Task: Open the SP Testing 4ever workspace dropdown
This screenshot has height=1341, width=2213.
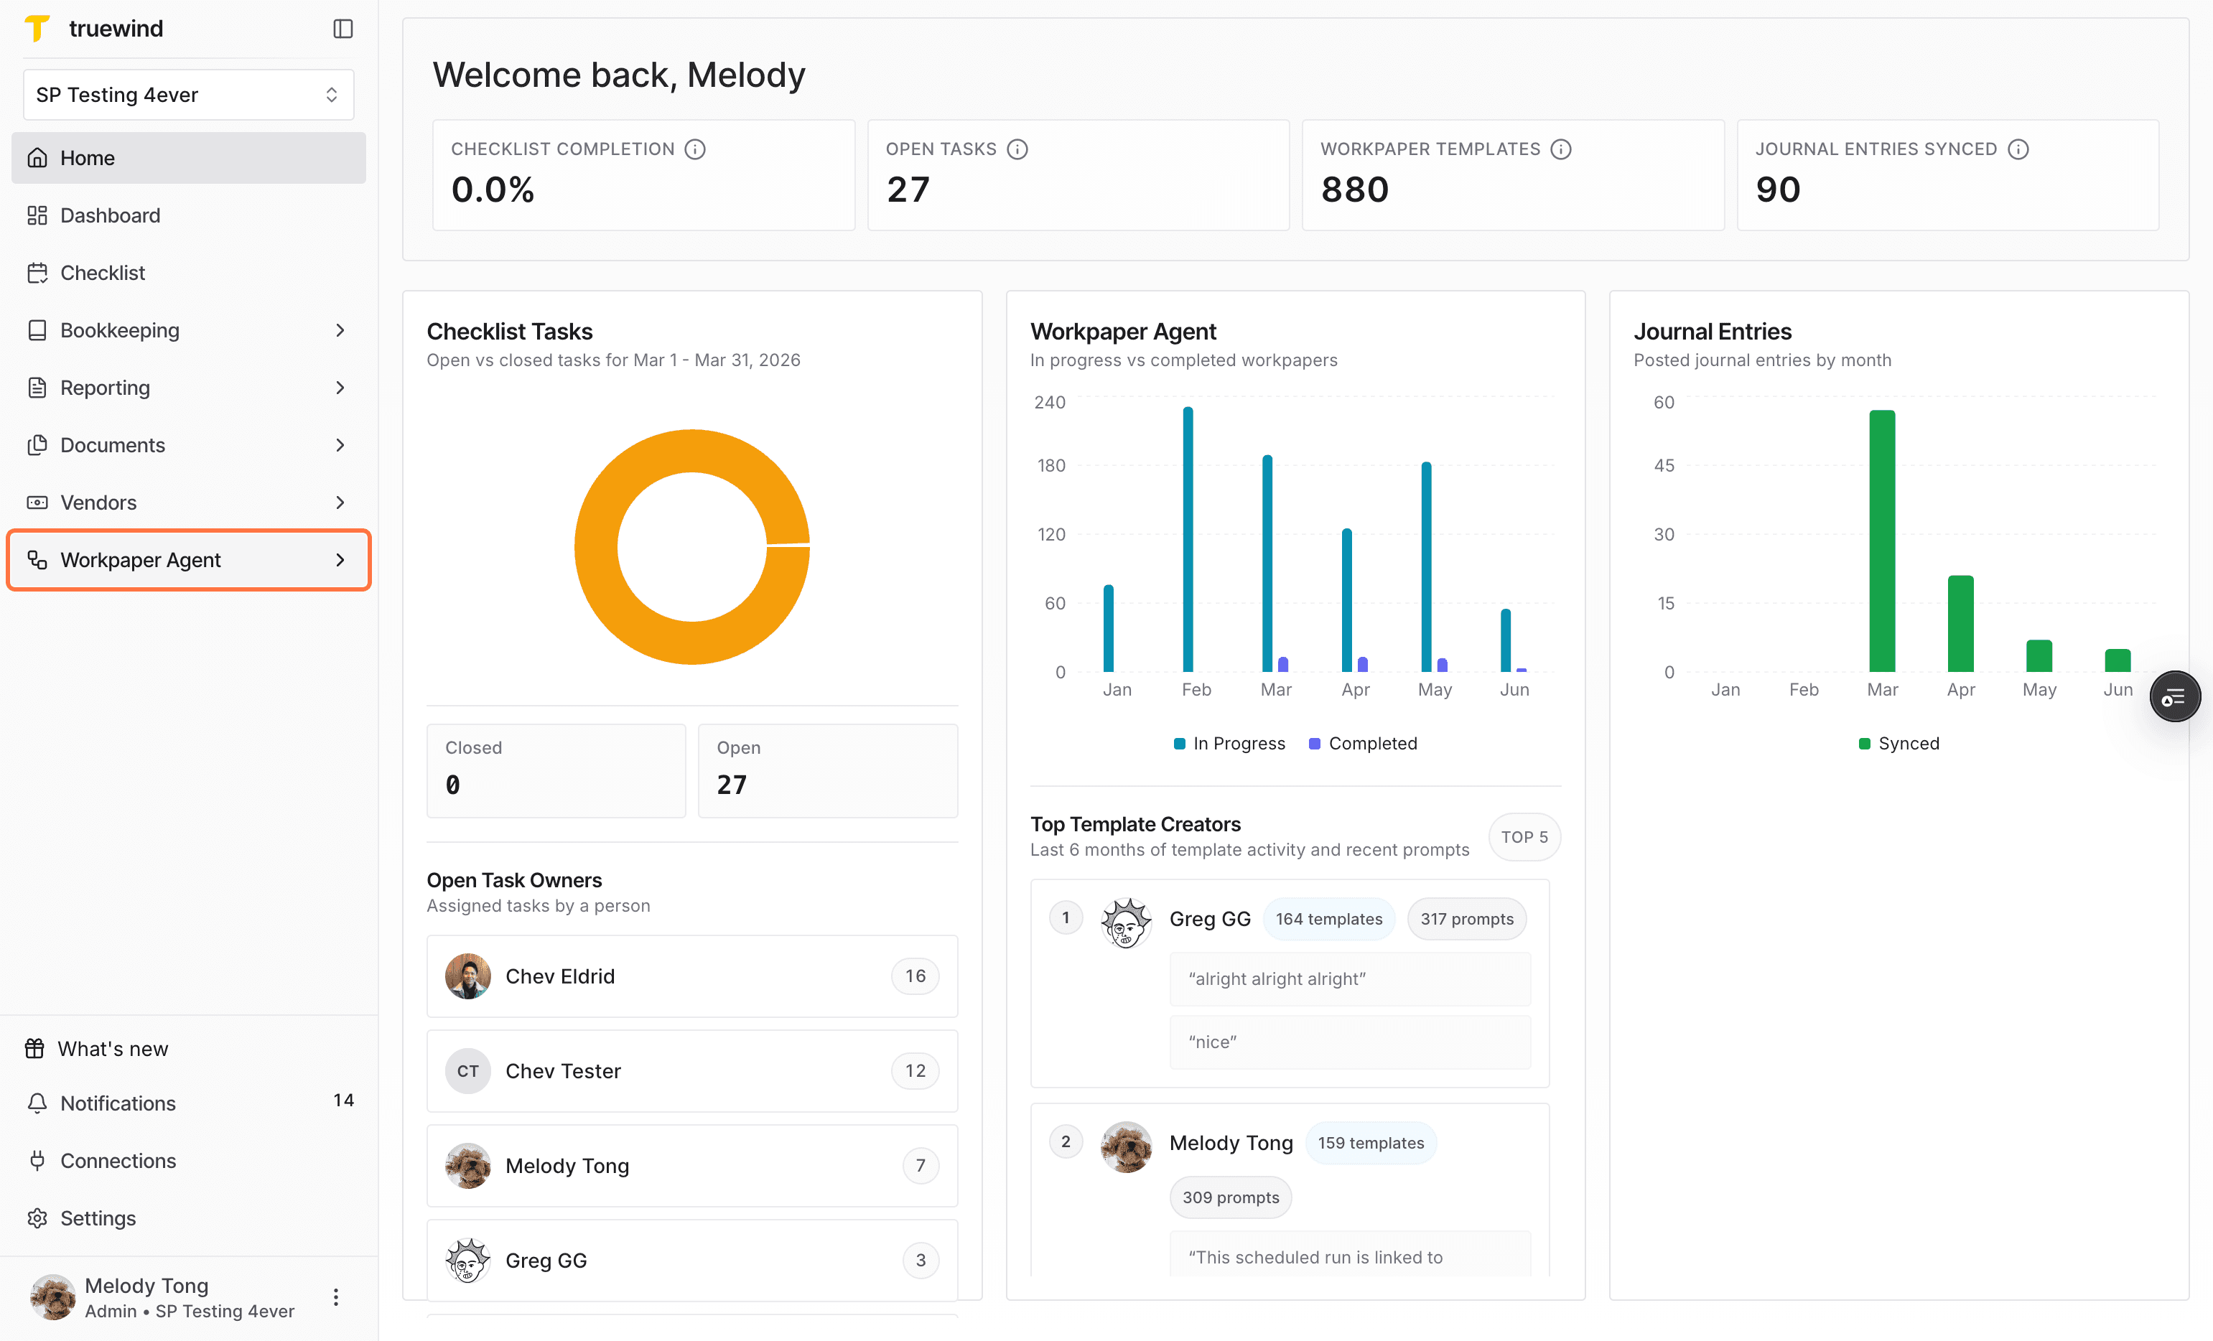Action: point(189,95)
